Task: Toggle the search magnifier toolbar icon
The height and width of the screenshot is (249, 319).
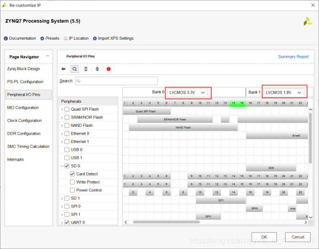Action: point(75,69)
